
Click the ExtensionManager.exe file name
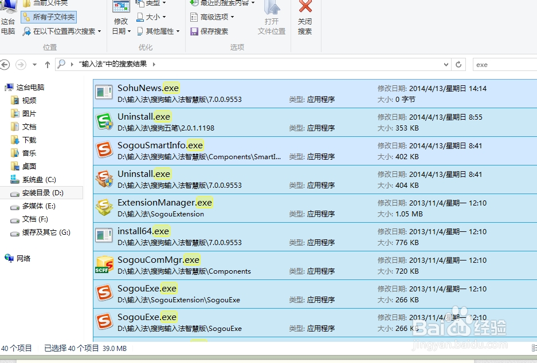(x=164, y=203)
